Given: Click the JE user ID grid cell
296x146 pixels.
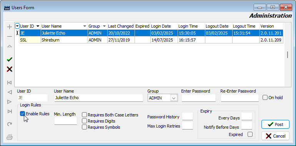Looking at the screenshot, I should (30, 33).
